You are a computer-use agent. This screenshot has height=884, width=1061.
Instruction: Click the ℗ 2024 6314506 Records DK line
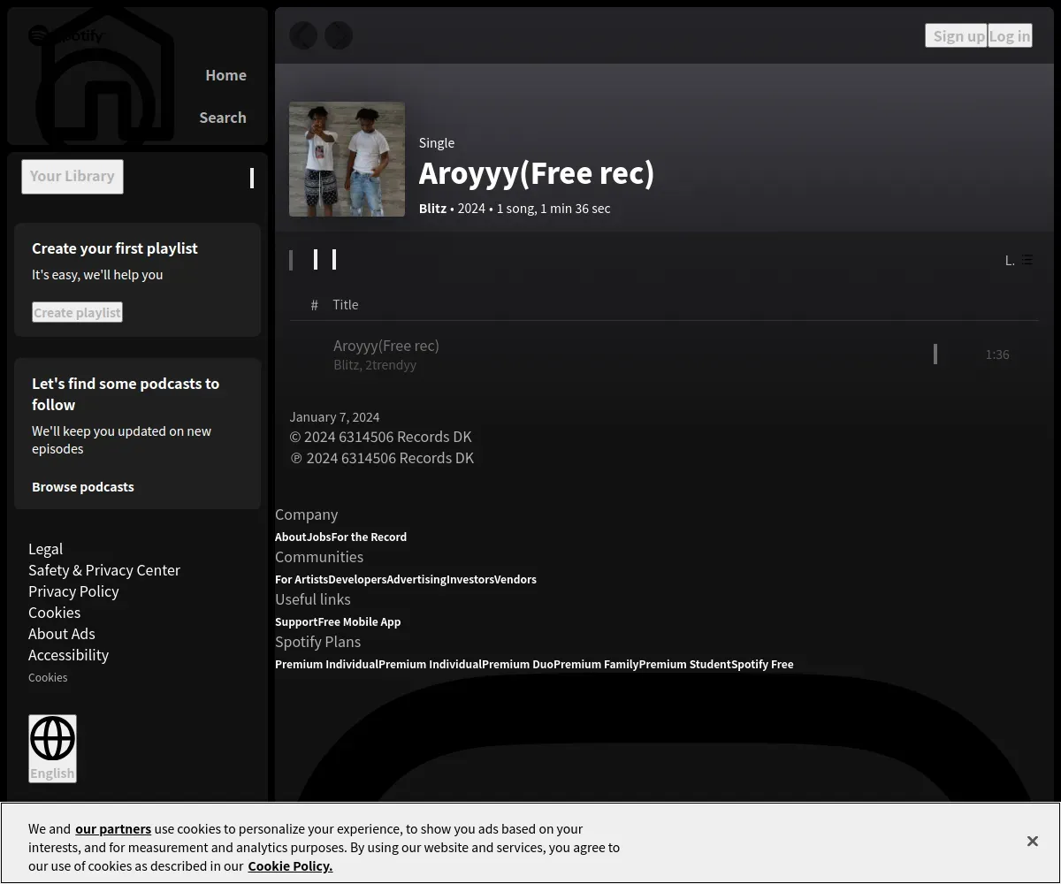[x=382, y=458]
